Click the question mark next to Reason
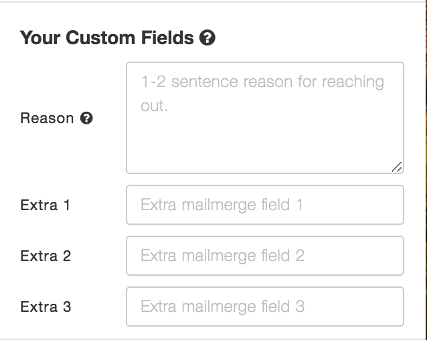Image resolution: width=427 pixels, height=340 pixels. (86, 118)
